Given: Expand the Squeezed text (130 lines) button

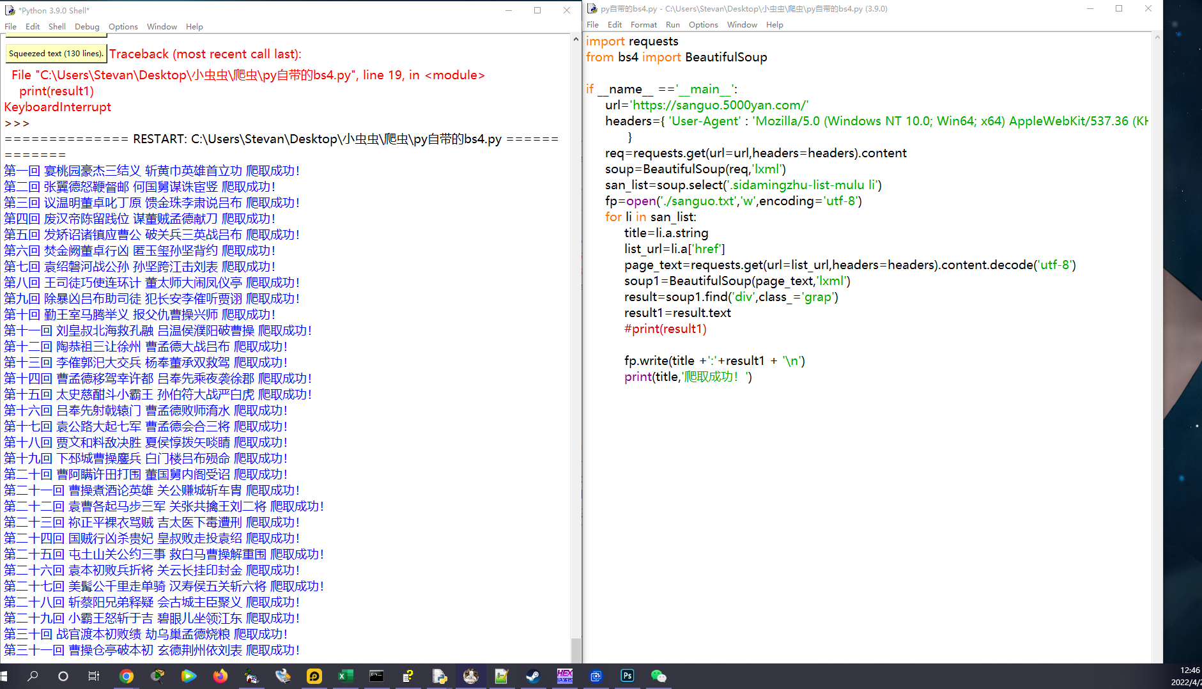Looking at the screenshot, I should click(x=56, y=53).
